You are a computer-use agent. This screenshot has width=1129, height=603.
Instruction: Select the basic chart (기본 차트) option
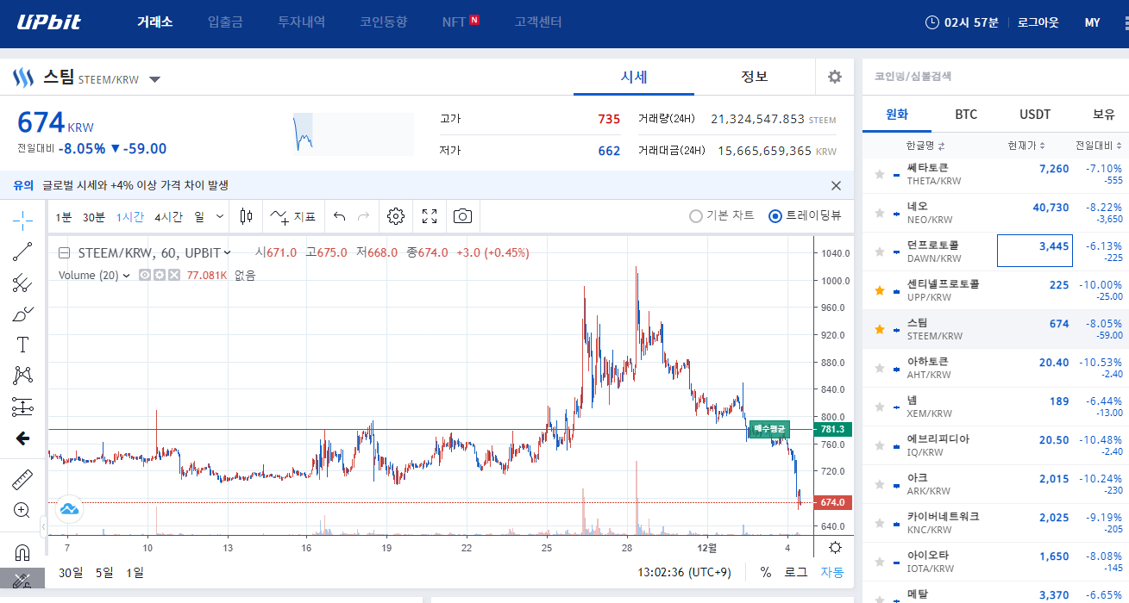pos(722,216)
